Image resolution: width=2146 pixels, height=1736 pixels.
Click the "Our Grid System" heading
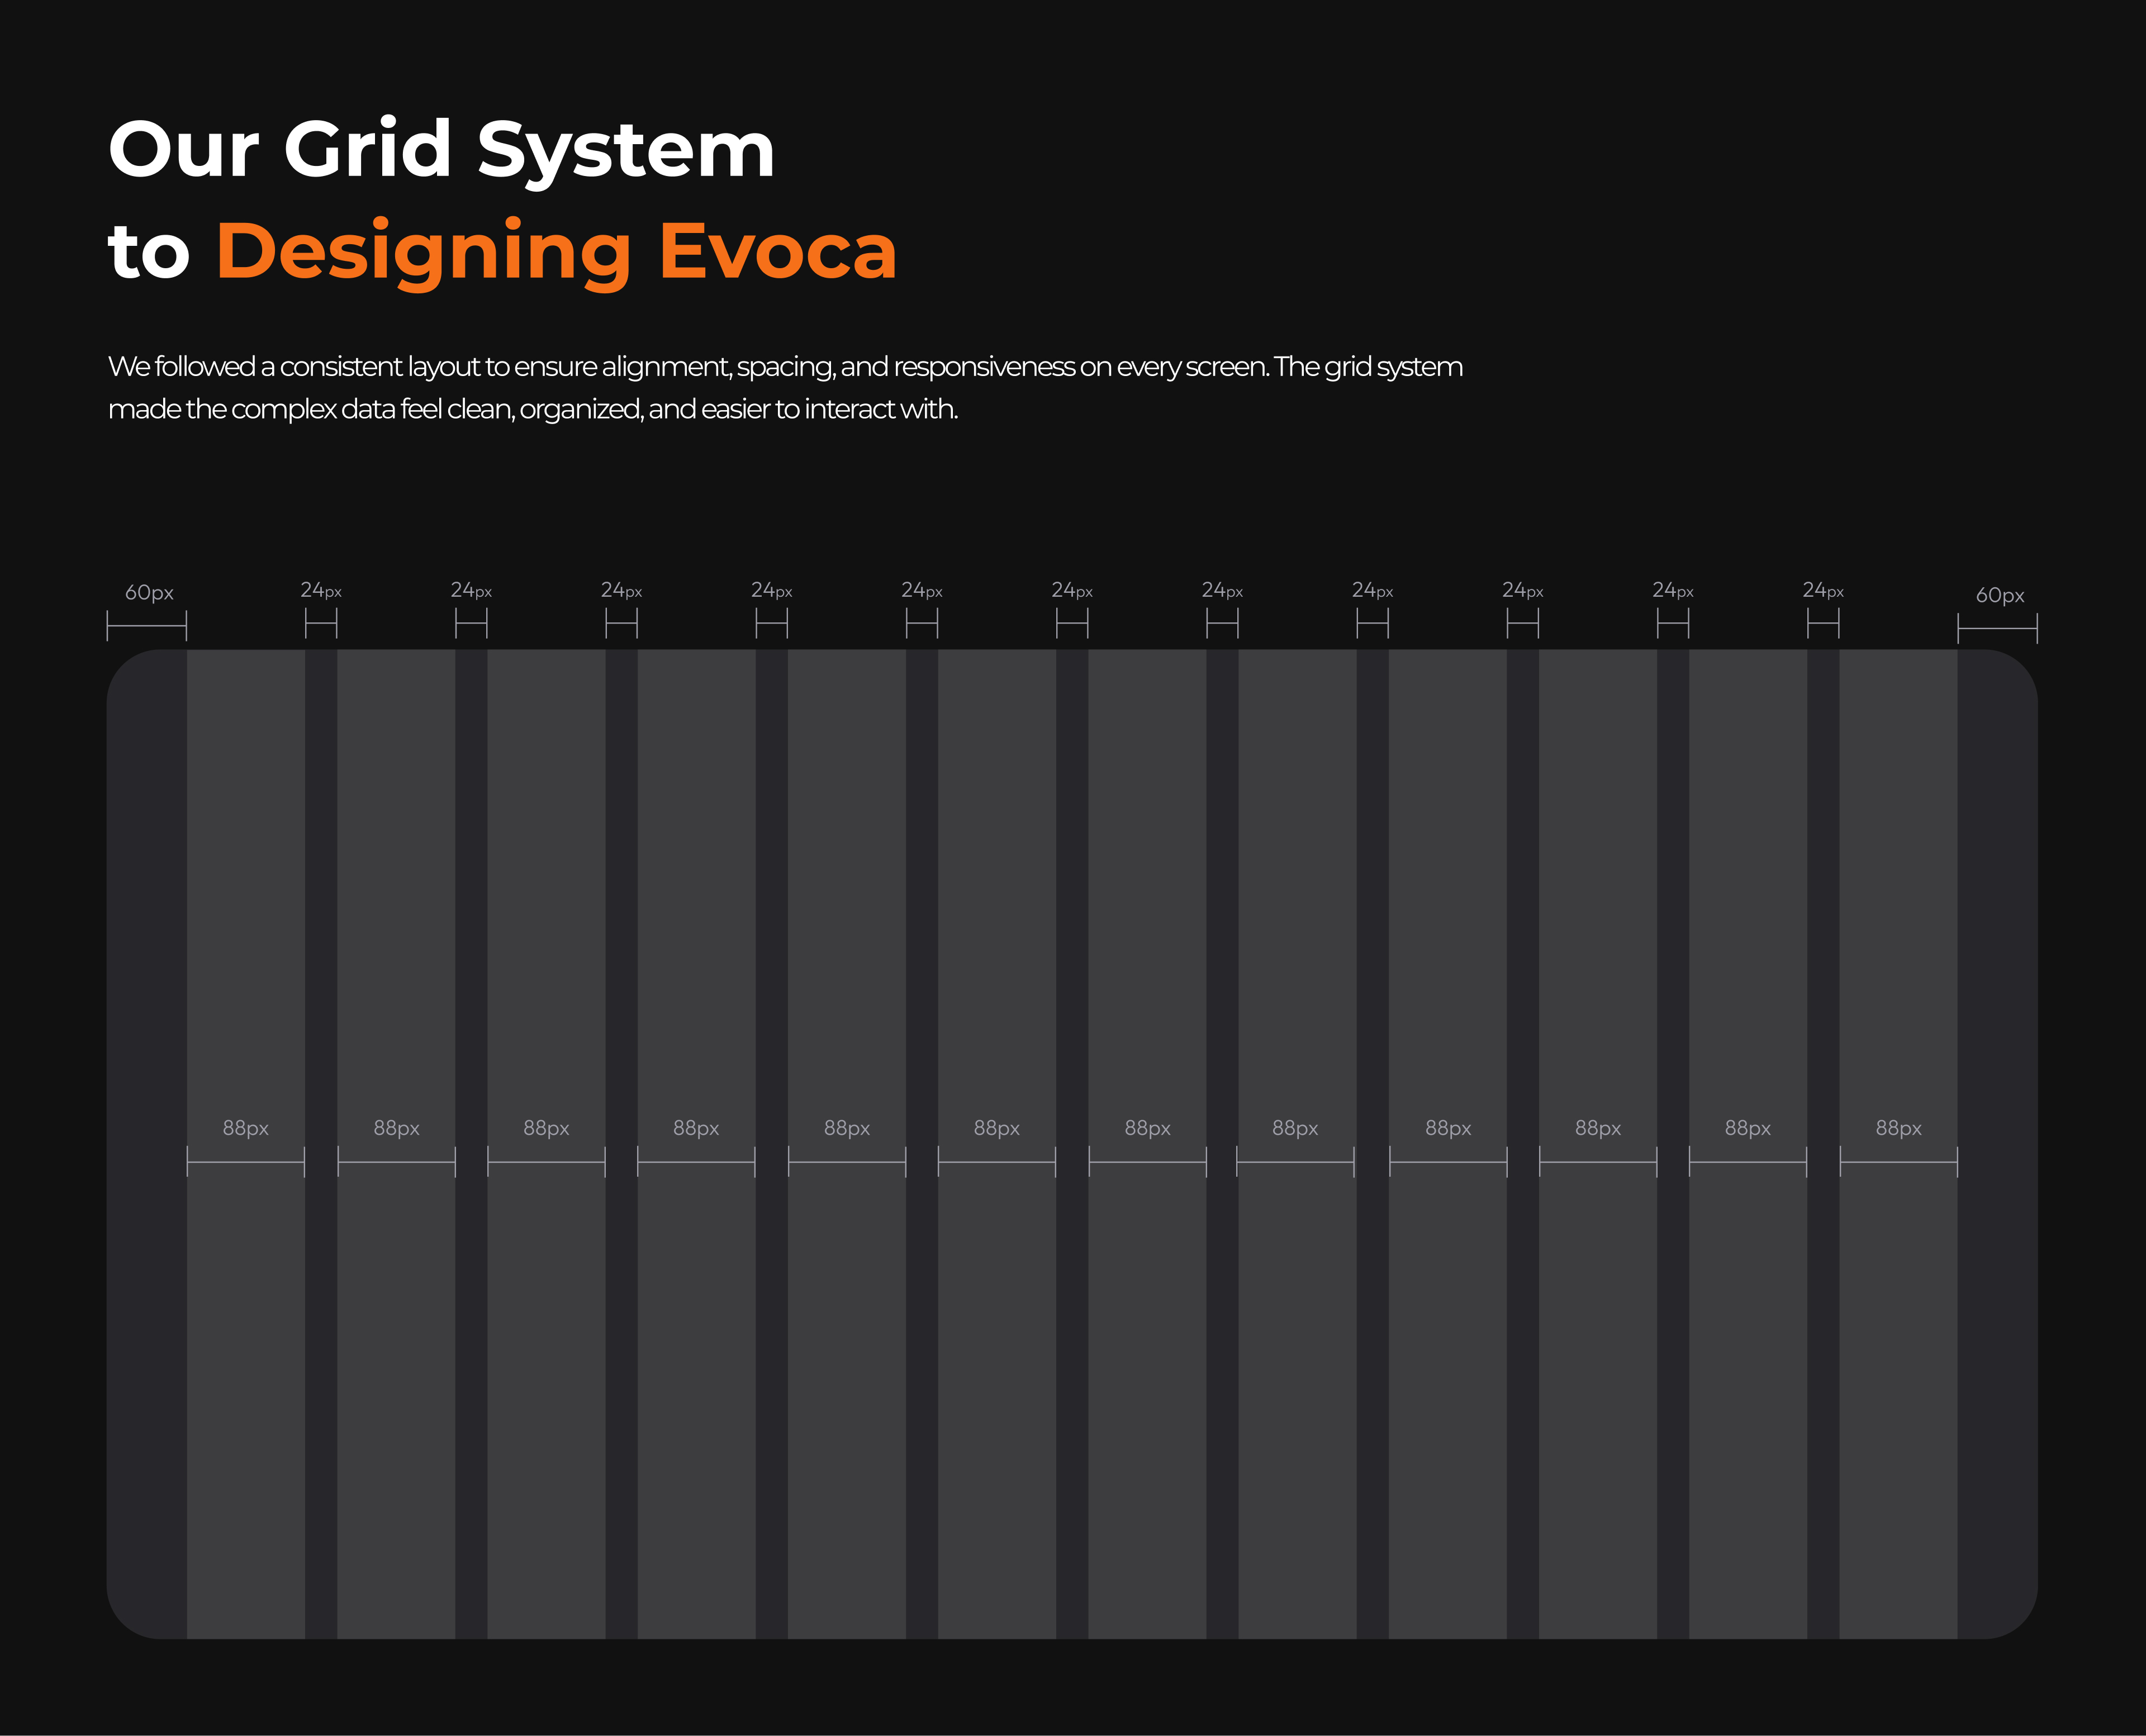tap(441, 150)
